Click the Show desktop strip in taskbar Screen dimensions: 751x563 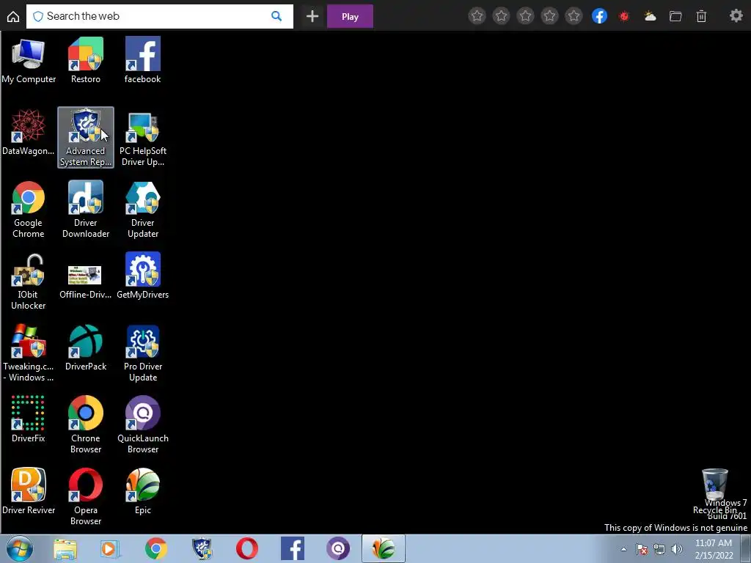click(x=746, y=549)
